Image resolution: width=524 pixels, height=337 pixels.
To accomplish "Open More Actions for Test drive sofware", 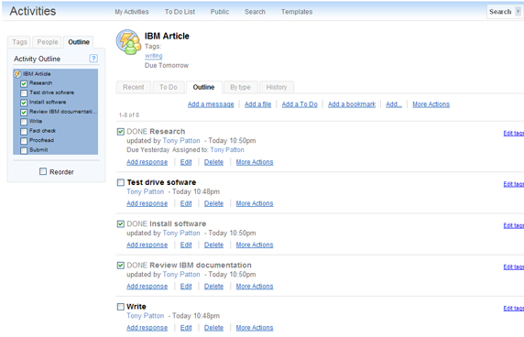I will tap(255, 203).
